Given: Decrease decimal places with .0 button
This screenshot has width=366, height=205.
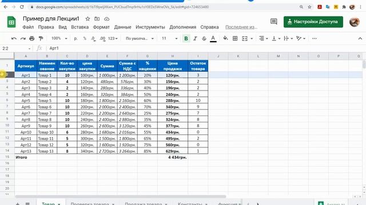Looking at the screenshot, I should point(93,39).
